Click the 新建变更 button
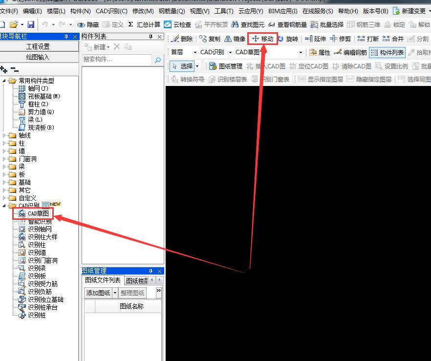This screenshot has height=361, width=431. click(409, 11)
